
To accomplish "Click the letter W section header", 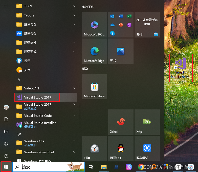I will tap(19, 134).
